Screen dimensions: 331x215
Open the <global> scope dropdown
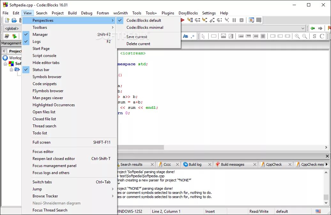click(x=12, y=28)
